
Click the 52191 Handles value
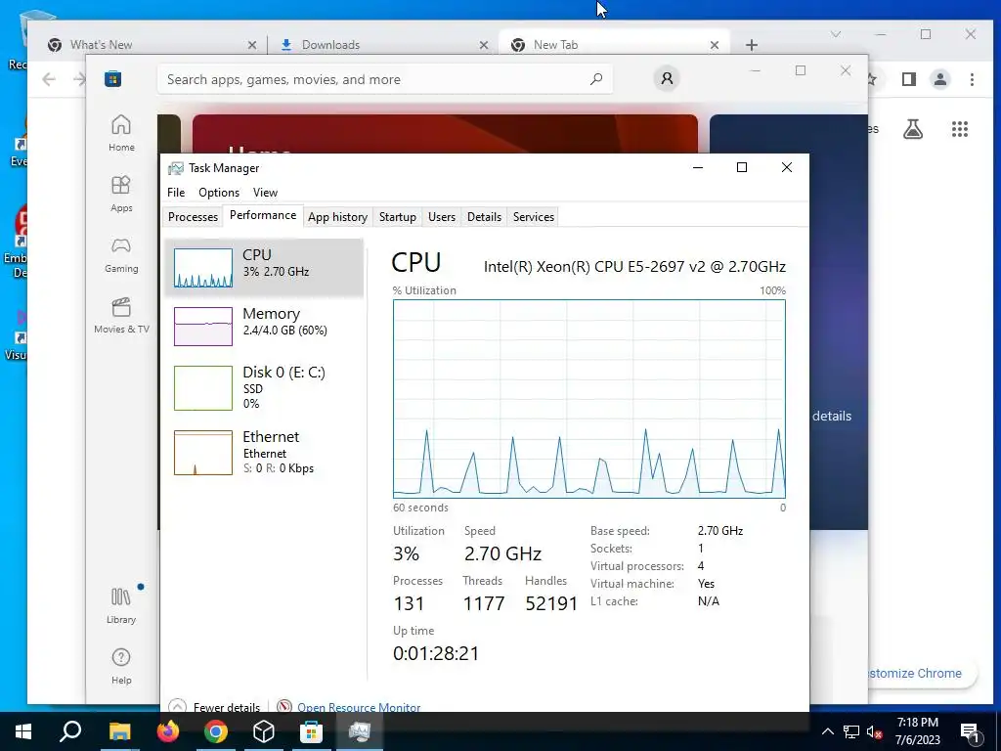pos(551,603)
